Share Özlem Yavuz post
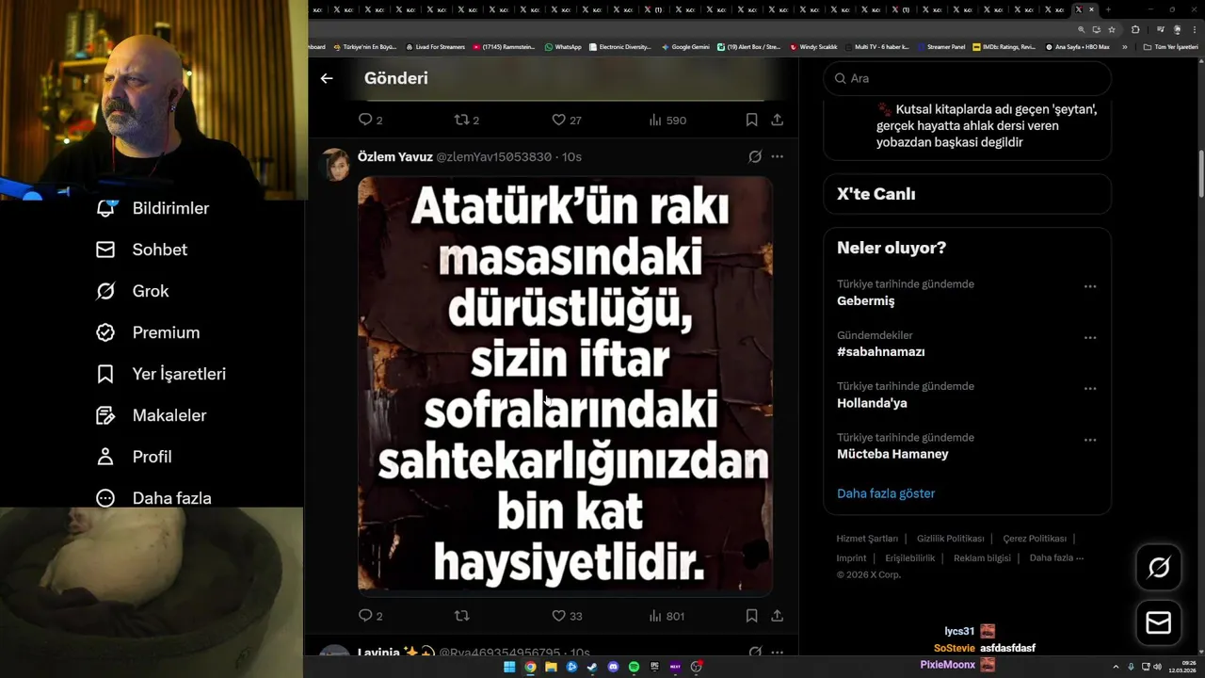This screenshot has height=678, width=1205. [x=778, y=616]
